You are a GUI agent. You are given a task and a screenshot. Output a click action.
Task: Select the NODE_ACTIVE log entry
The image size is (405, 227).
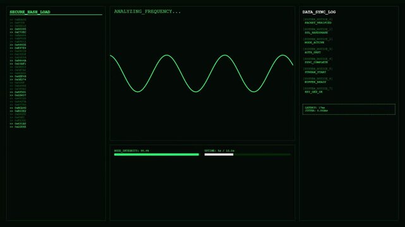coord(315,42)
